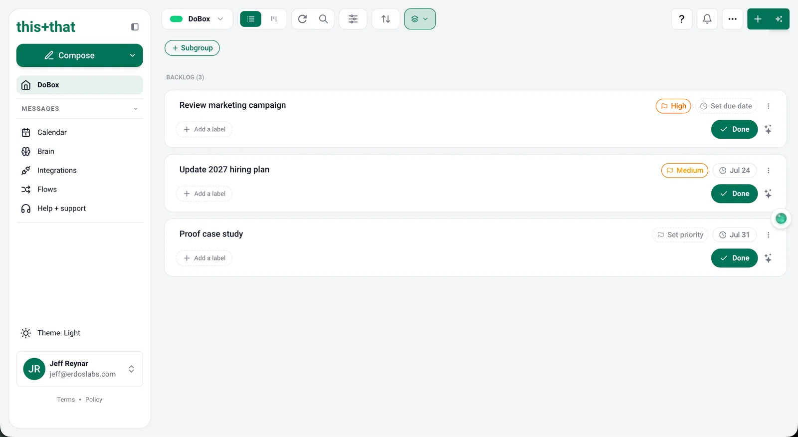This screenshot has height=437, width=798.
Task: Open Proof case study task
Action: click(211, 234)
